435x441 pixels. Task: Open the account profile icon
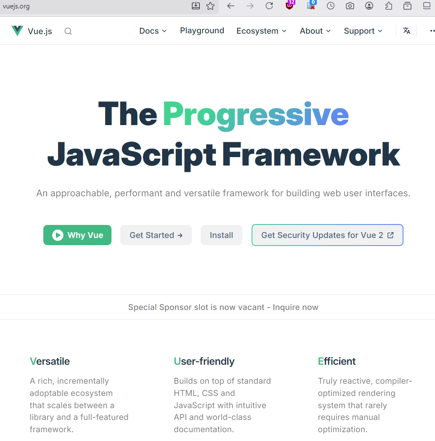(x=369, y=6)
